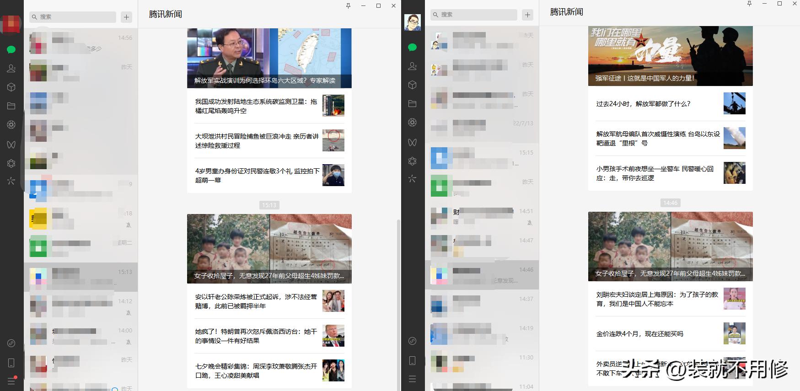Open article 七夕晚会精彩集锦
Screen dimensions: 800x391
pos(269,370)
